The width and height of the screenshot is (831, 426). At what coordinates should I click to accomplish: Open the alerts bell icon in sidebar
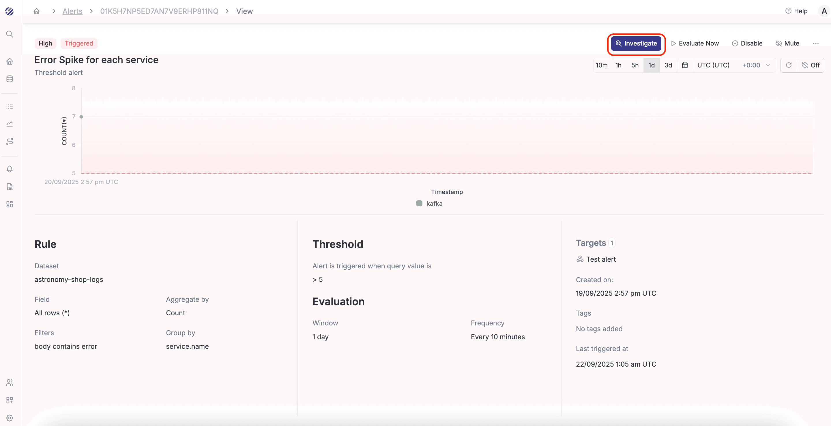pyautogui.click(x=10, y=169)
